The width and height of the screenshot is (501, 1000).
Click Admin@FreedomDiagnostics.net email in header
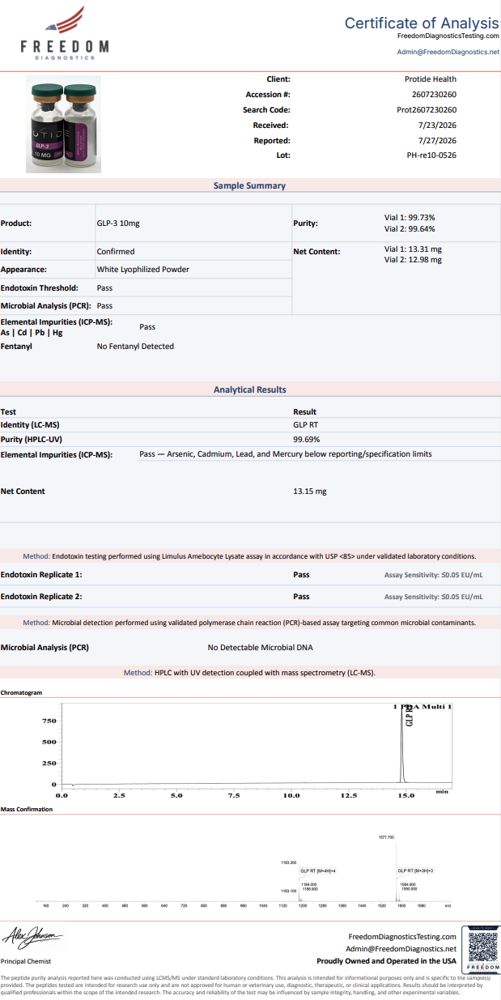pyautogui.click(x=448, y=51)
